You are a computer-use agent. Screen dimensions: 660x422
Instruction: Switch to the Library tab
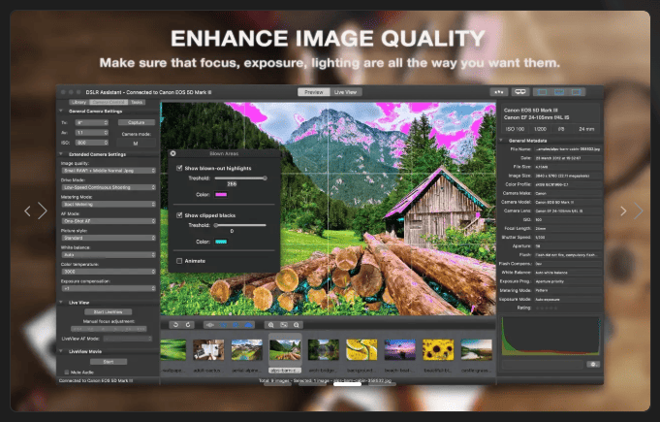pyautogui.click(x=79, y=102)
